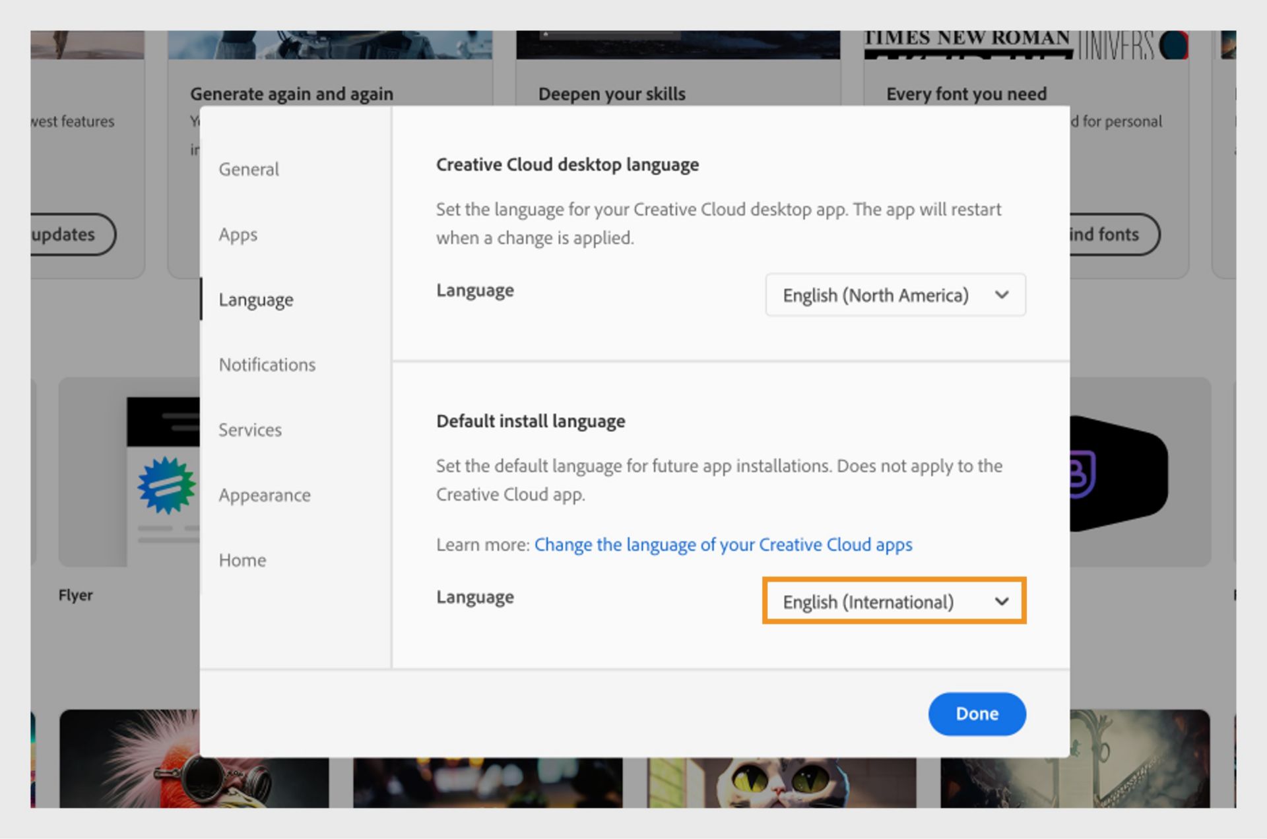
Task: Change English (North America) to another language
Action: [895, 295]
